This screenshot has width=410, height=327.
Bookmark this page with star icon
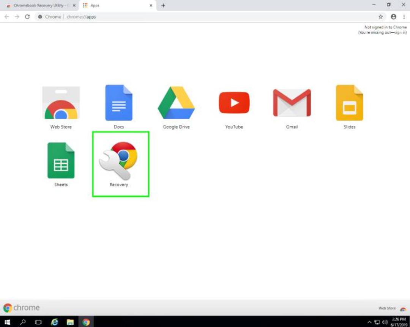click(381, 17)
